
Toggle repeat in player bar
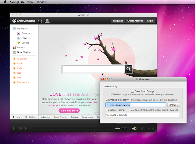click(x=147, y=128)
